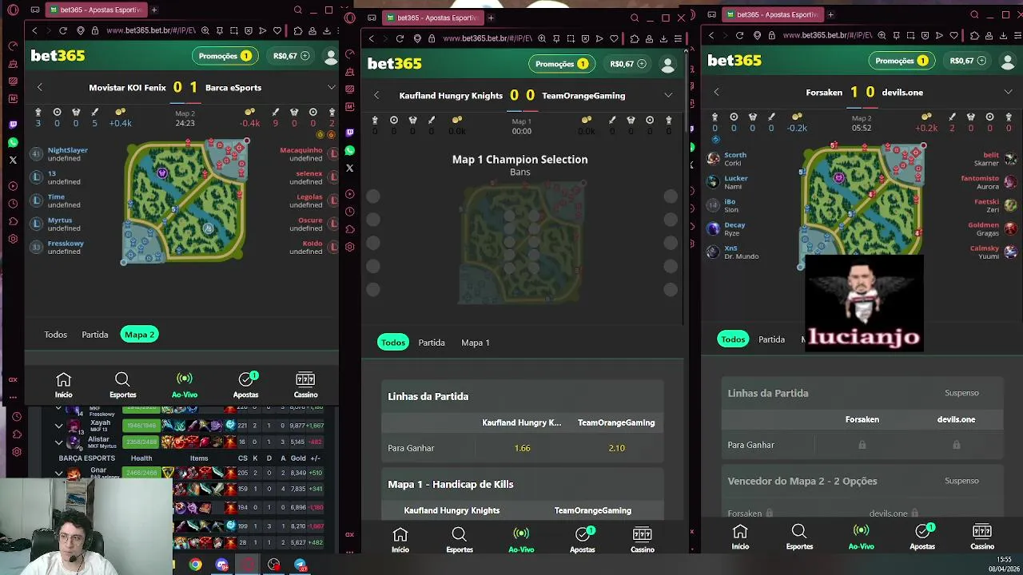Open Ao-Vivo live section in left window

(x=184, y=385)
